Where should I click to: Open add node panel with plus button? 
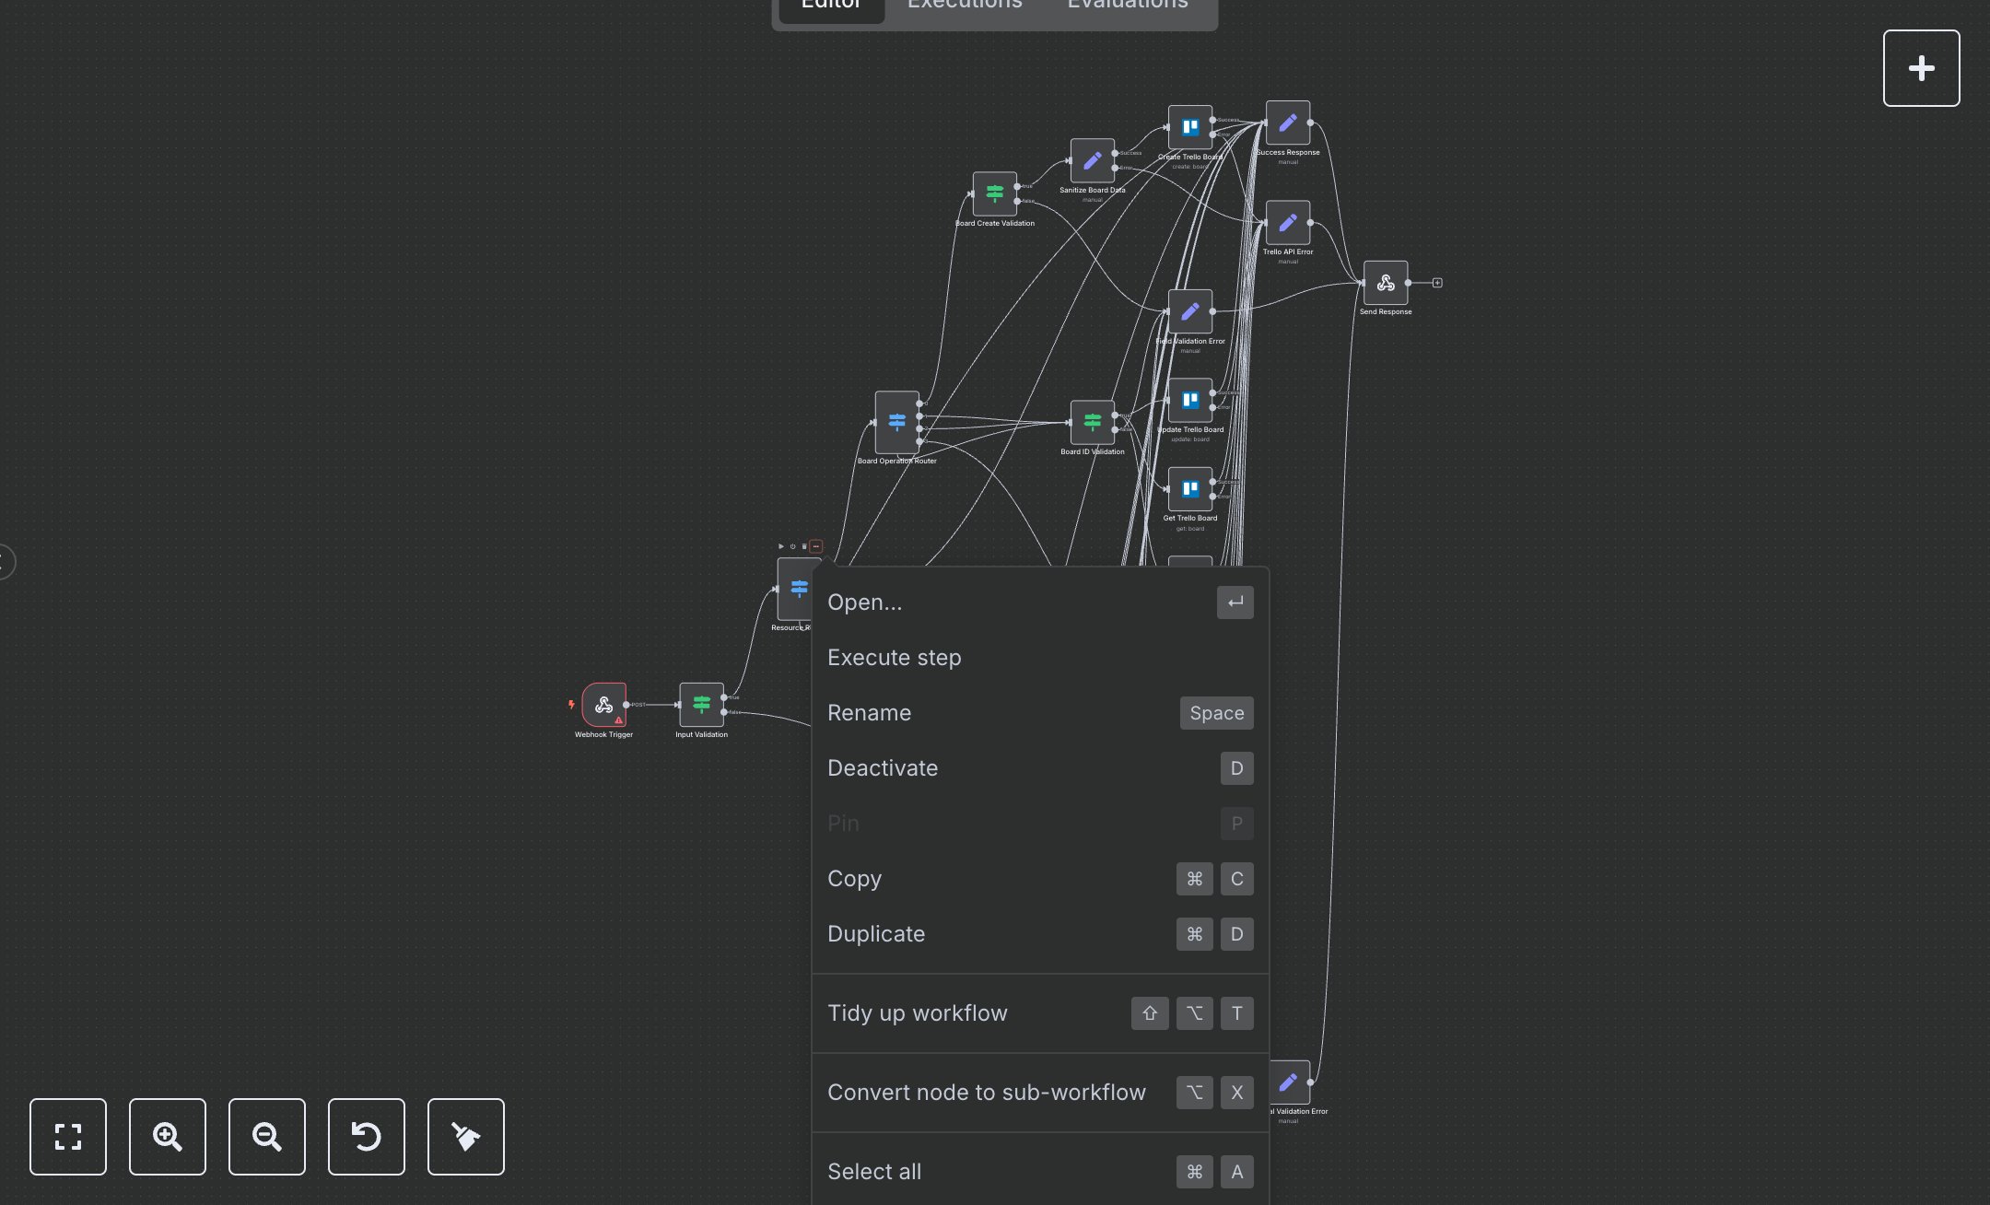point(1921,68)
